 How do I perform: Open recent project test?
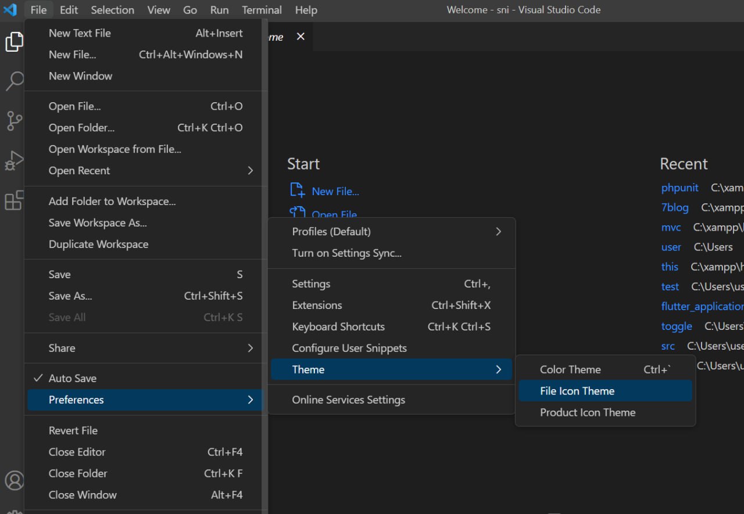(670, 286)
